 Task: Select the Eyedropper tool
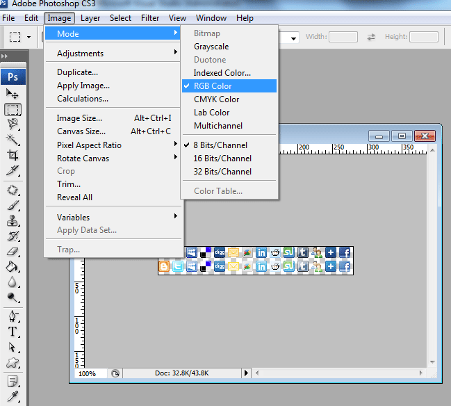pos(13,396)
